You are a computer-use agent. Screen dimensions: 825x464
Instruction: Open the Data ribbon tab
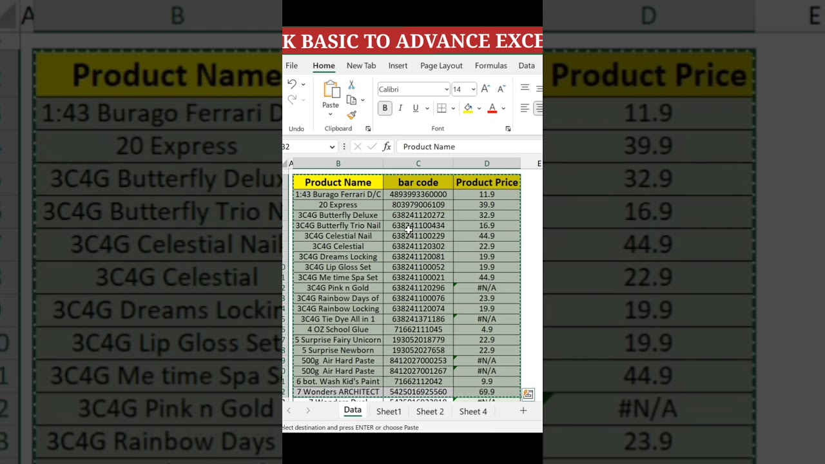[527, 66]
